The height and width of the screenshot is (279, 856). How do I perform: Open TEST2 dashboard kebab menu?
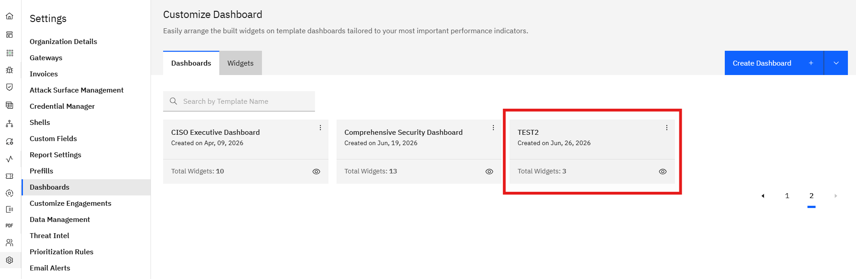click(x=667, y=128)
